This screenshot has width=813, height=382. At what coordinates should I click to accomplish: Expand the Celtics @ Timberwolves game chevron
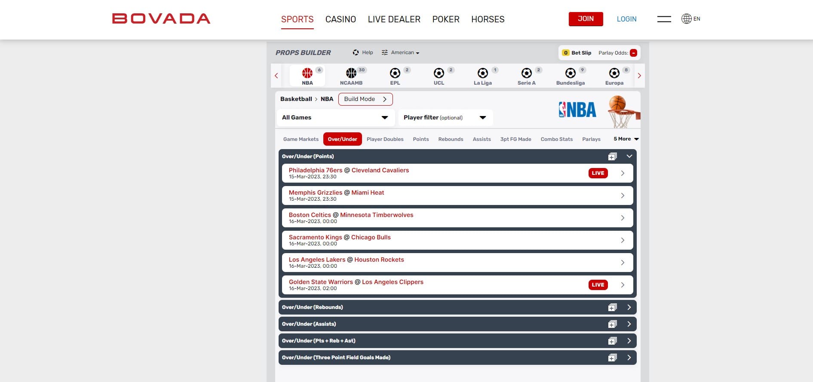(623, 218)
